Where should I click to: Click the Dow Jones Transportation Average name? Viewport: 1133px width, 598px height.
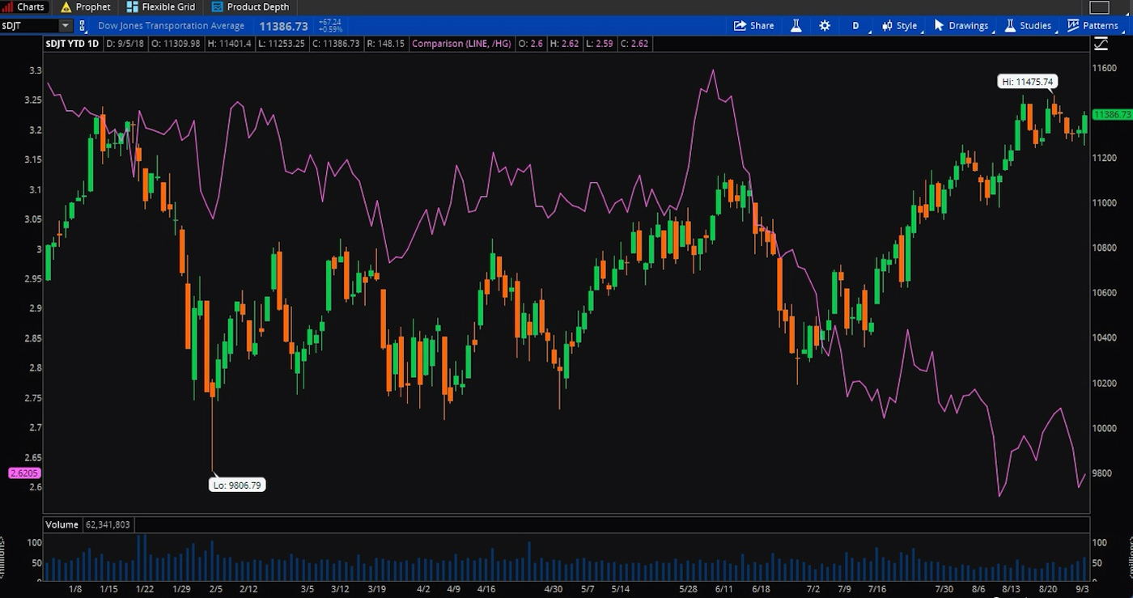pos(171,26)
